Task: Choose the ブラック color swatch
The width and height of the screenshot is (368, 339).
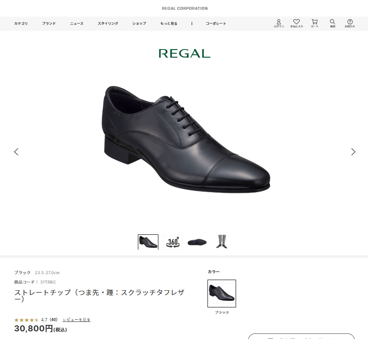Action: coord(222,293)
